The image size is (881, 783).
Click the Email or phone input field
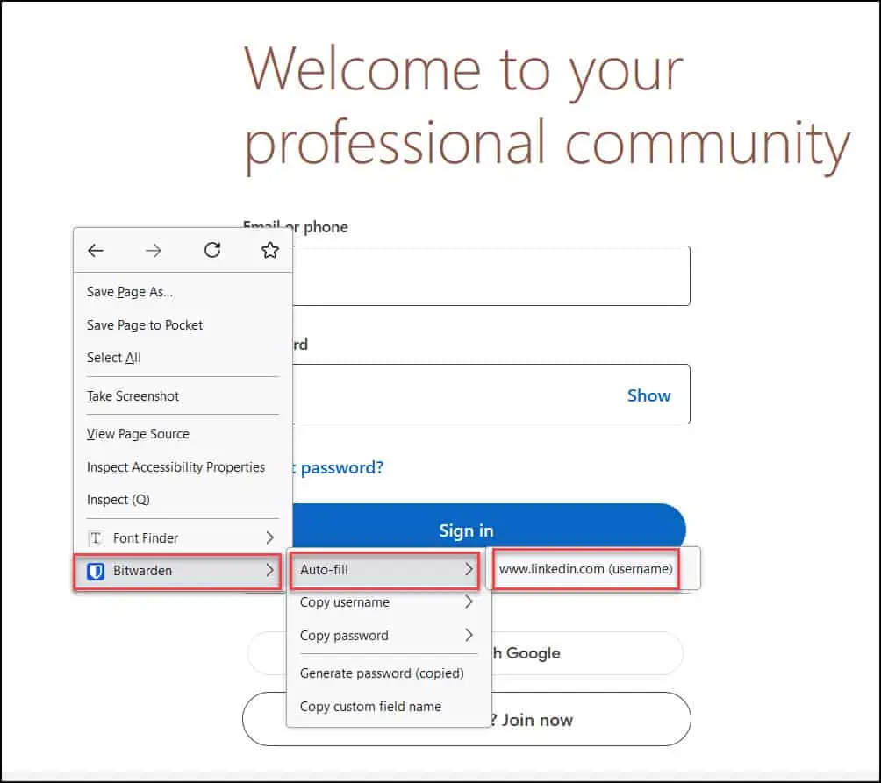pyautogui.click(x=491, y=275)
